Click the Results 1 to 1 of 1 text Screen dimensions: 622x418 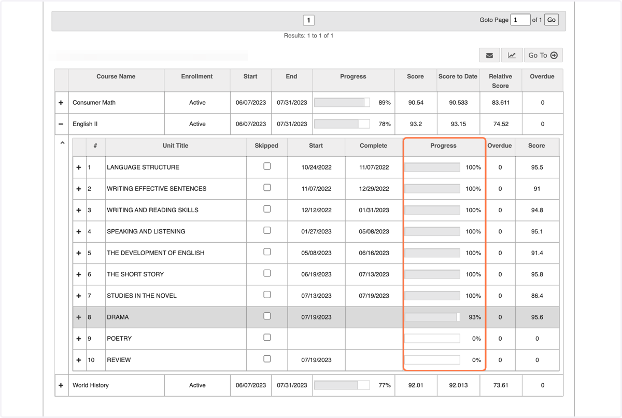tap(308, 36)
